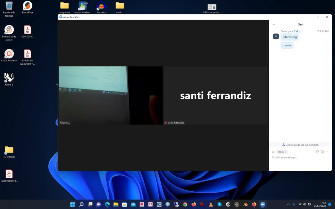Image resolution: width=335 pixels, height=209 pixels.
Task: Open the volume control in system tray
Action: tap(305, 204)
